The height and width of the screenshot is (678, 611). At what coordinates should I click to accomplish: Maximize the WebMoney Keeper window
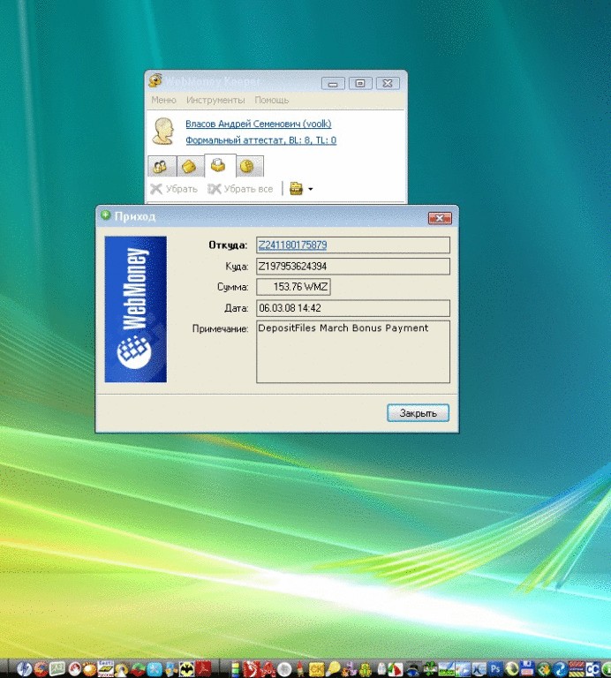tap(360, 84)
